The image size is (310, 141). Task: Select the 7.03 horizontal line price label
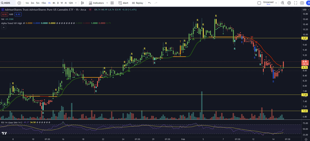305,111
